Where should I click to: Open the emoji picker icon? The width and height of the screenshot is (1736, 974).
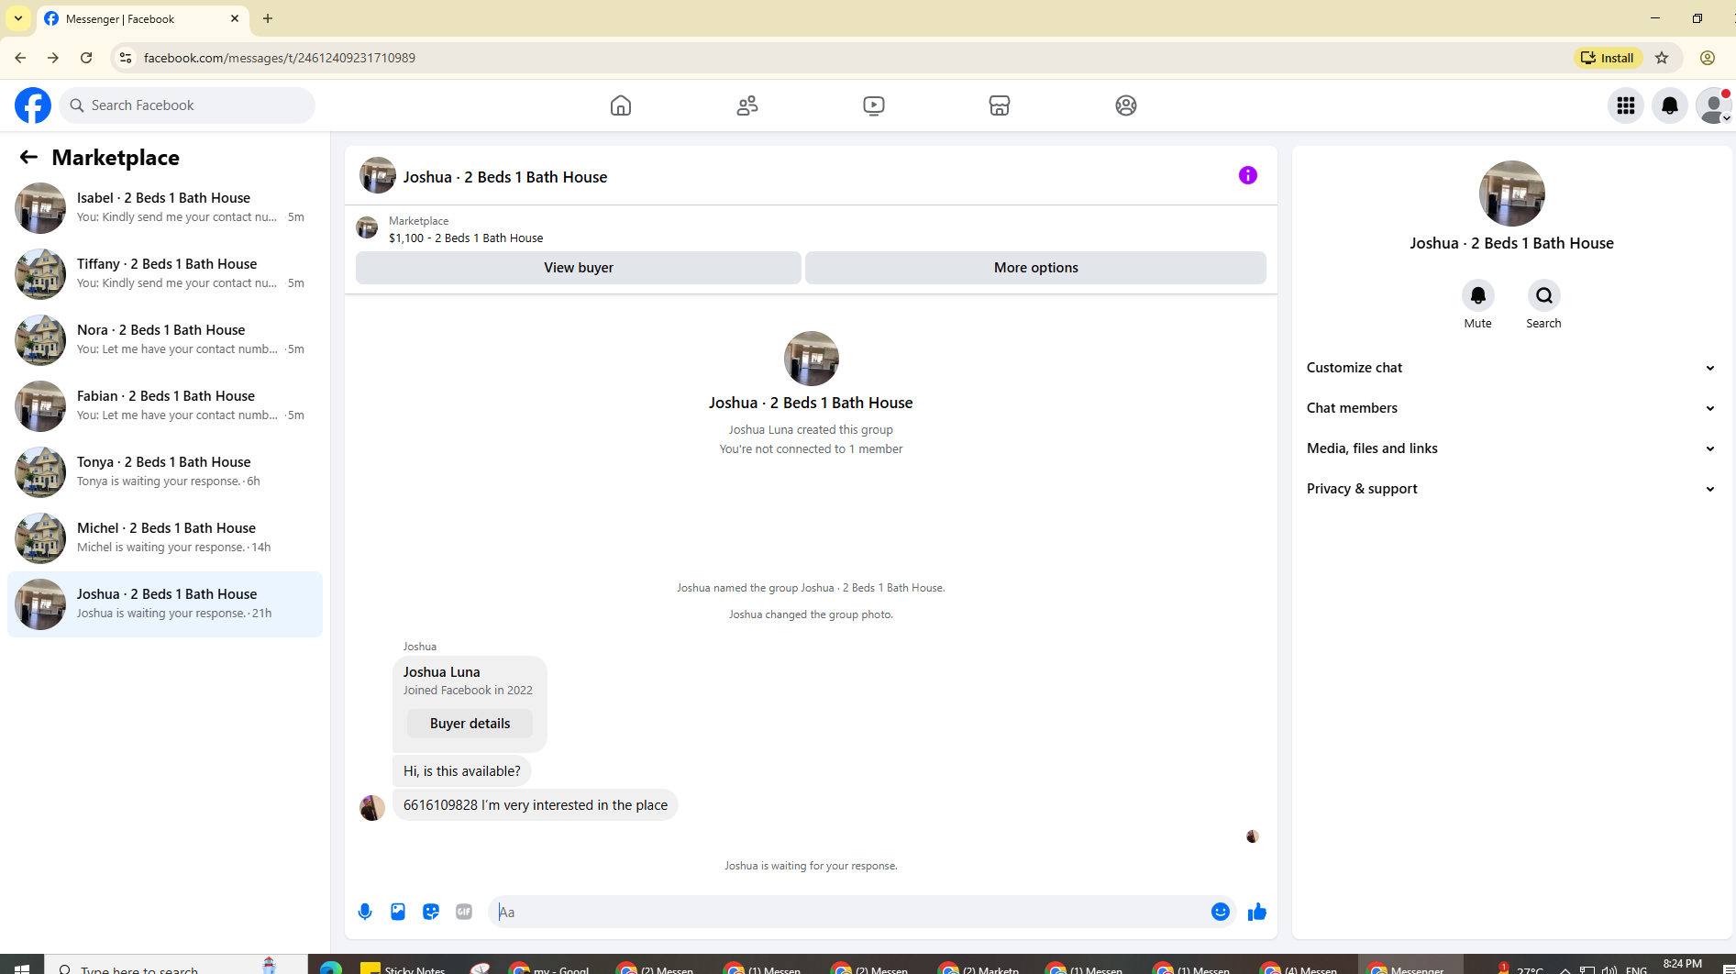(x=1221, y=912)
